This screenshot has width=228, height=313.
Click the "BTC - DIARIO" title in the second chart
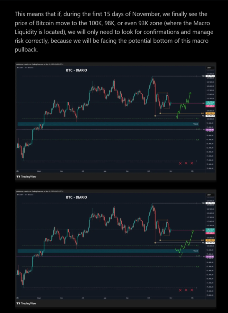tap(76, 197)
